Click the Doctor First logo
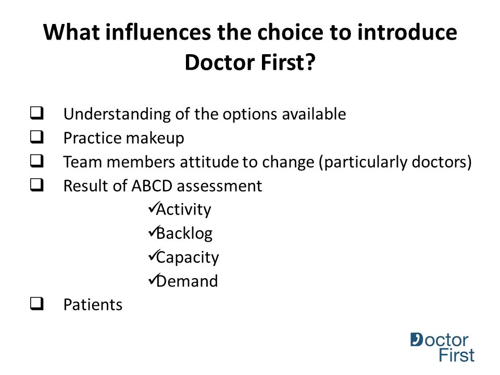This screenshot has width=500, height=375. [442, 347]
